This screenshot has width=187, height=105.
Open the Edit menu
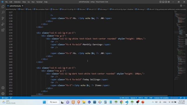point(11,2)
